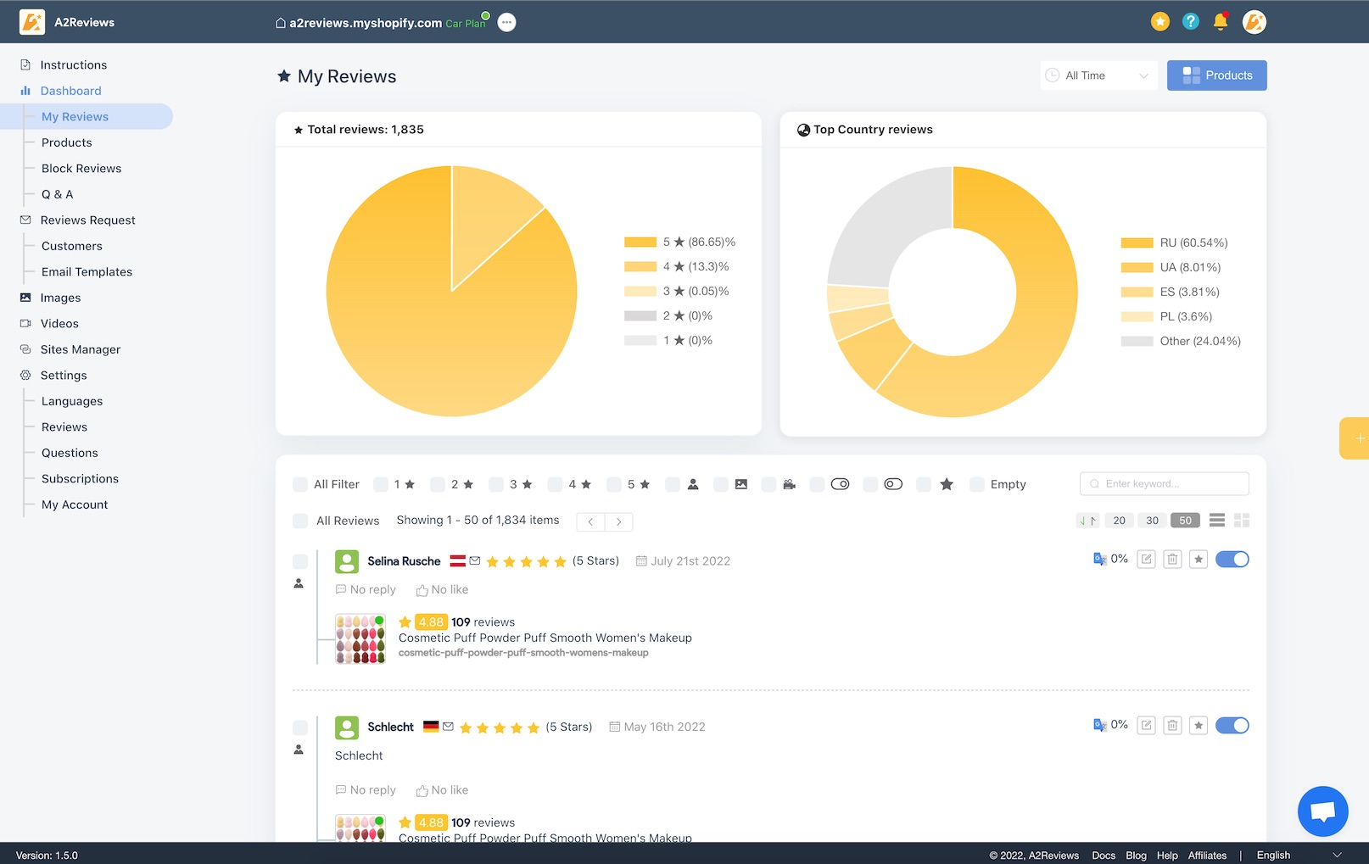Image resolution: width=1369 pixels, height=864 pixels.
Task: Switch to list view layout icon
Action: (1217, 521)
